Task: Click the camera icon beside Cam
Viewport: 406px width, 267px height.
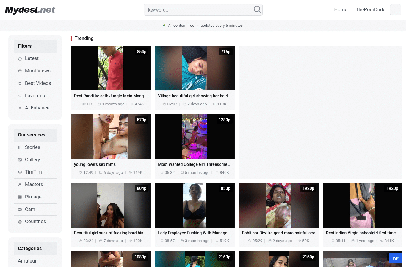Action: tap(20, 209)
